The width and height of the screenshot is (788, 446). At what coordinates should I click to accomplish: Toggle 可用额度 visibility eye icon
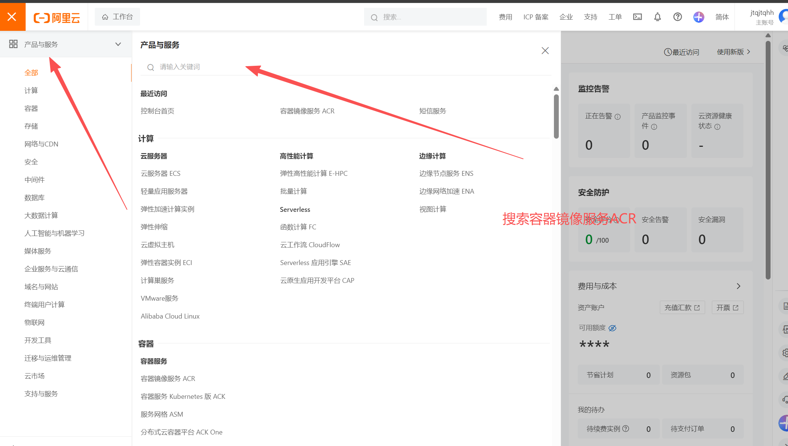[612, 328]
